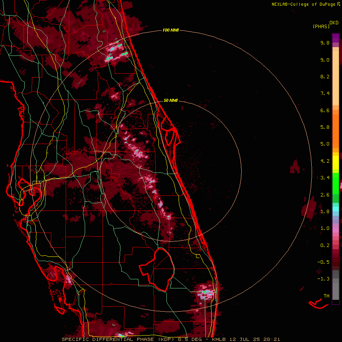Select the -1.3 scale value
This screenshot has height=342, width=342.
click(x=323, y=279)
